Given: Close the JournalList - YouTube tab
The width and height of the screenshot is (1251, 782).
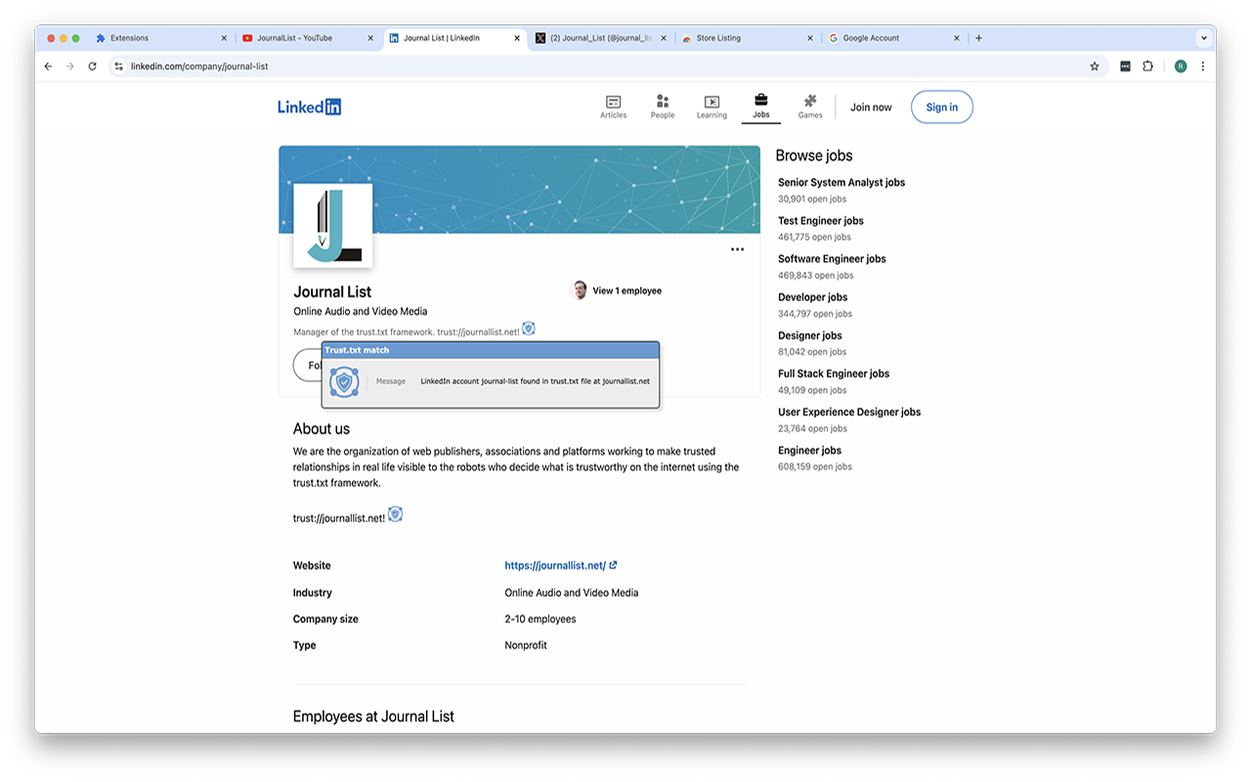Looking at the screenshot, I should point(370,38).
